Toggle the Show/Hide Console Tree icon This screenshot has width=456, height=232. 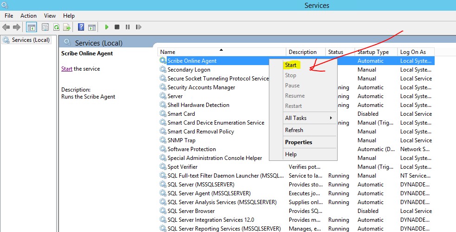pos(32,27)
